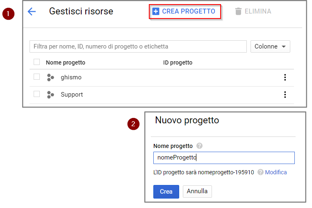312x208 pixels.
Task: Click the Nome progetto text field
Action: pos(224,158)
